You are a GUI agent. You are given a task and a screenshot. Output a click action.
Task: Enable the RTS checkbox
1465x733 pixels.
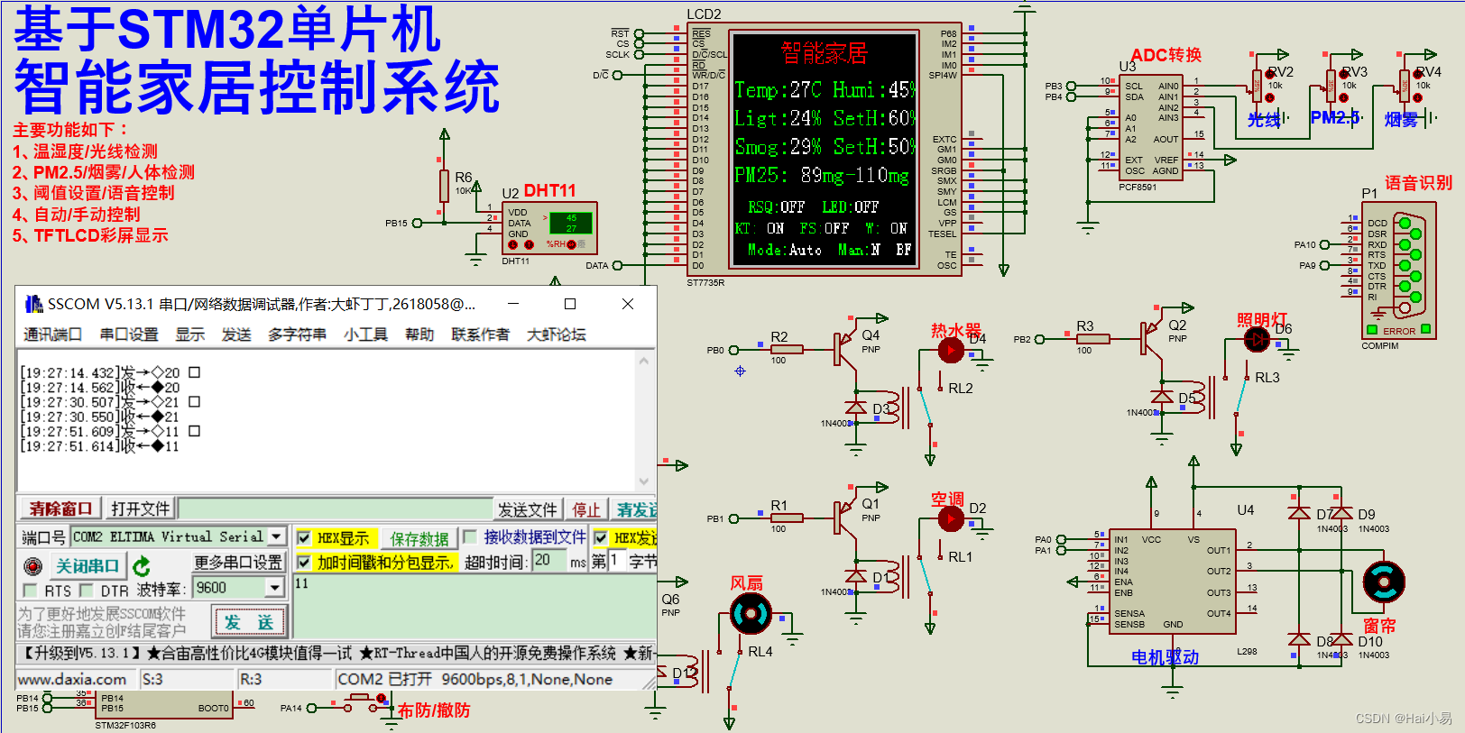point(30,591)
